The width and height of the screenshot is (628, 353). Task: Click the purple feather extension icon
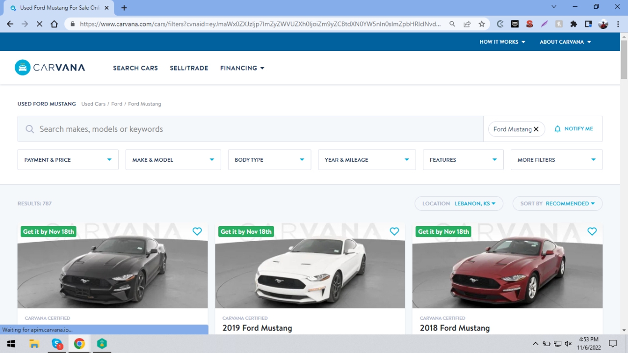pyautogui.click(x=544, y=24)
